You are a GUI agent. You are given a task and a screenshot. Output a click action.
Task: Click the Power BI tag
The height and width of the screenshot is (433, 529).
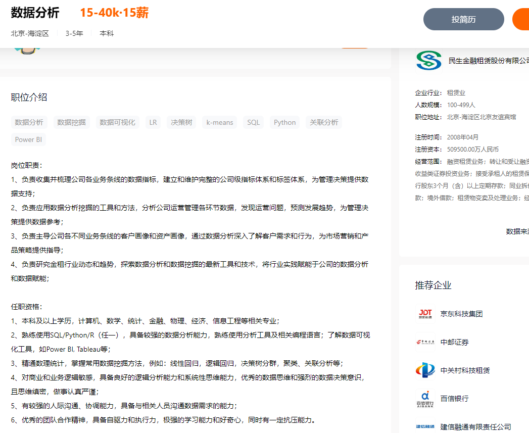point(28,139)
